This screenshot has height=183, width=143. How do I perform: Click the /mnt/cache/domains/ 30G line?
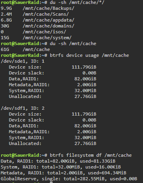[37, 26]
